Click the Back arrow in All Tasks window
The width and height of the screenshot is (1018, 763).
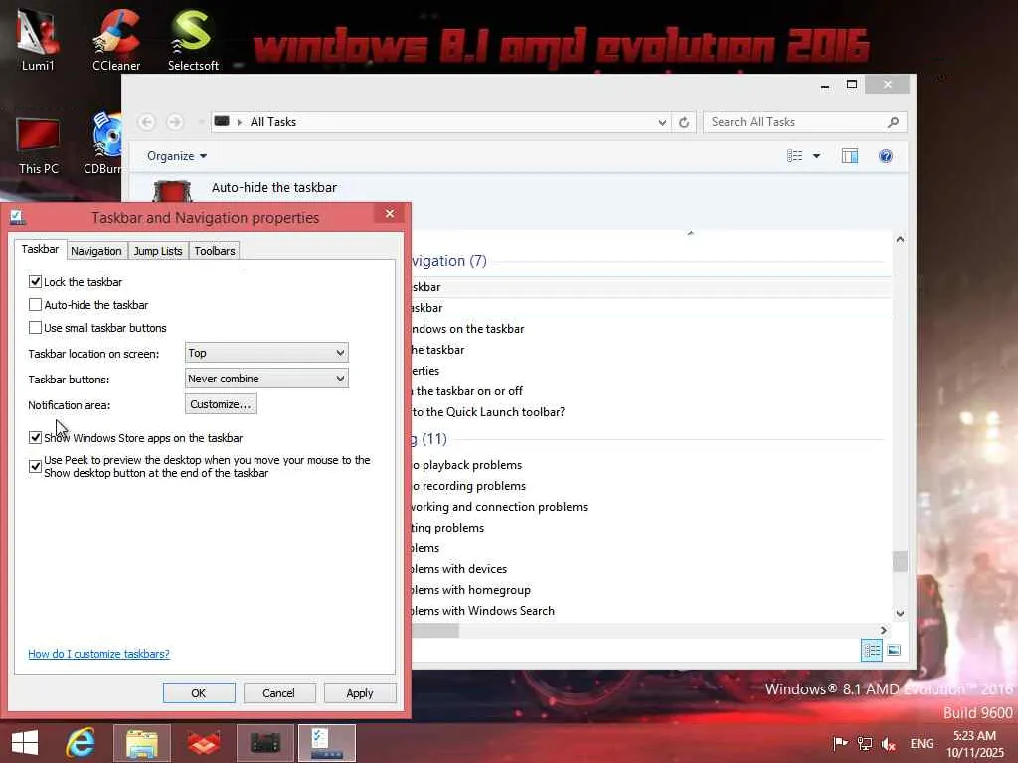147,122
